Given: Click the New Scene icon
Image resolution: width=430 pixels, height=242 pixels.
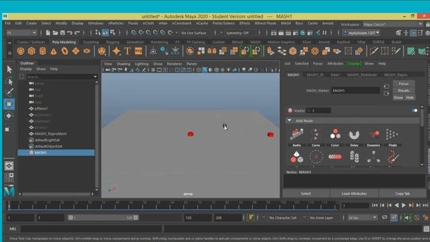Looking at the screenshot, I should click(x=48, y=33).
